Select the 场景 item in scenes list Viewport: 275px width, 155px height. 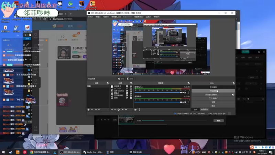point(98,86)
